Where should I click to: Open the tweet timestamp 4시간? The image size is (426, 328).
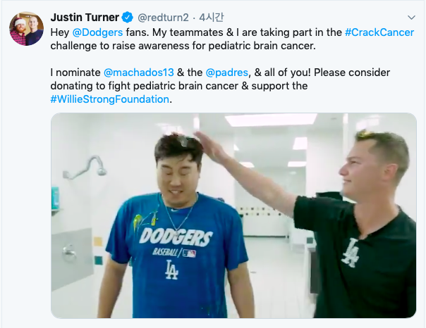(212, 18)
